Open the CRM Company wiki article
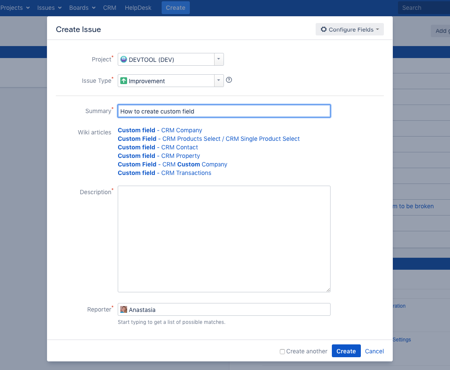Image resolution: width=450 pixels, height=370 pixels. [x=181, y=130]
